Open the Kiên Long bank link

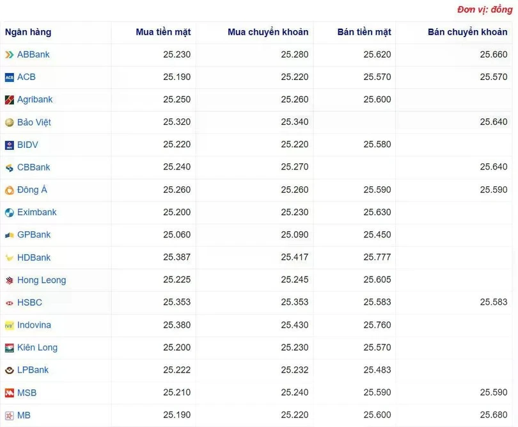pos(37,348)
